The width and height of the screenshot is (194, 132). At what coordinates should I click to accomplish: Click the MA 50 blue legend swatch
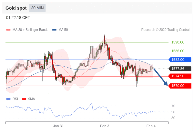[54, 30]
